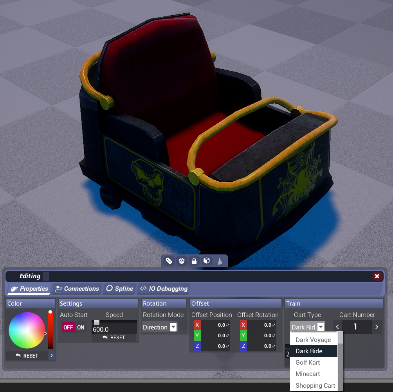
Task: Reset the Speed value
Action: [x=114, y=338]
